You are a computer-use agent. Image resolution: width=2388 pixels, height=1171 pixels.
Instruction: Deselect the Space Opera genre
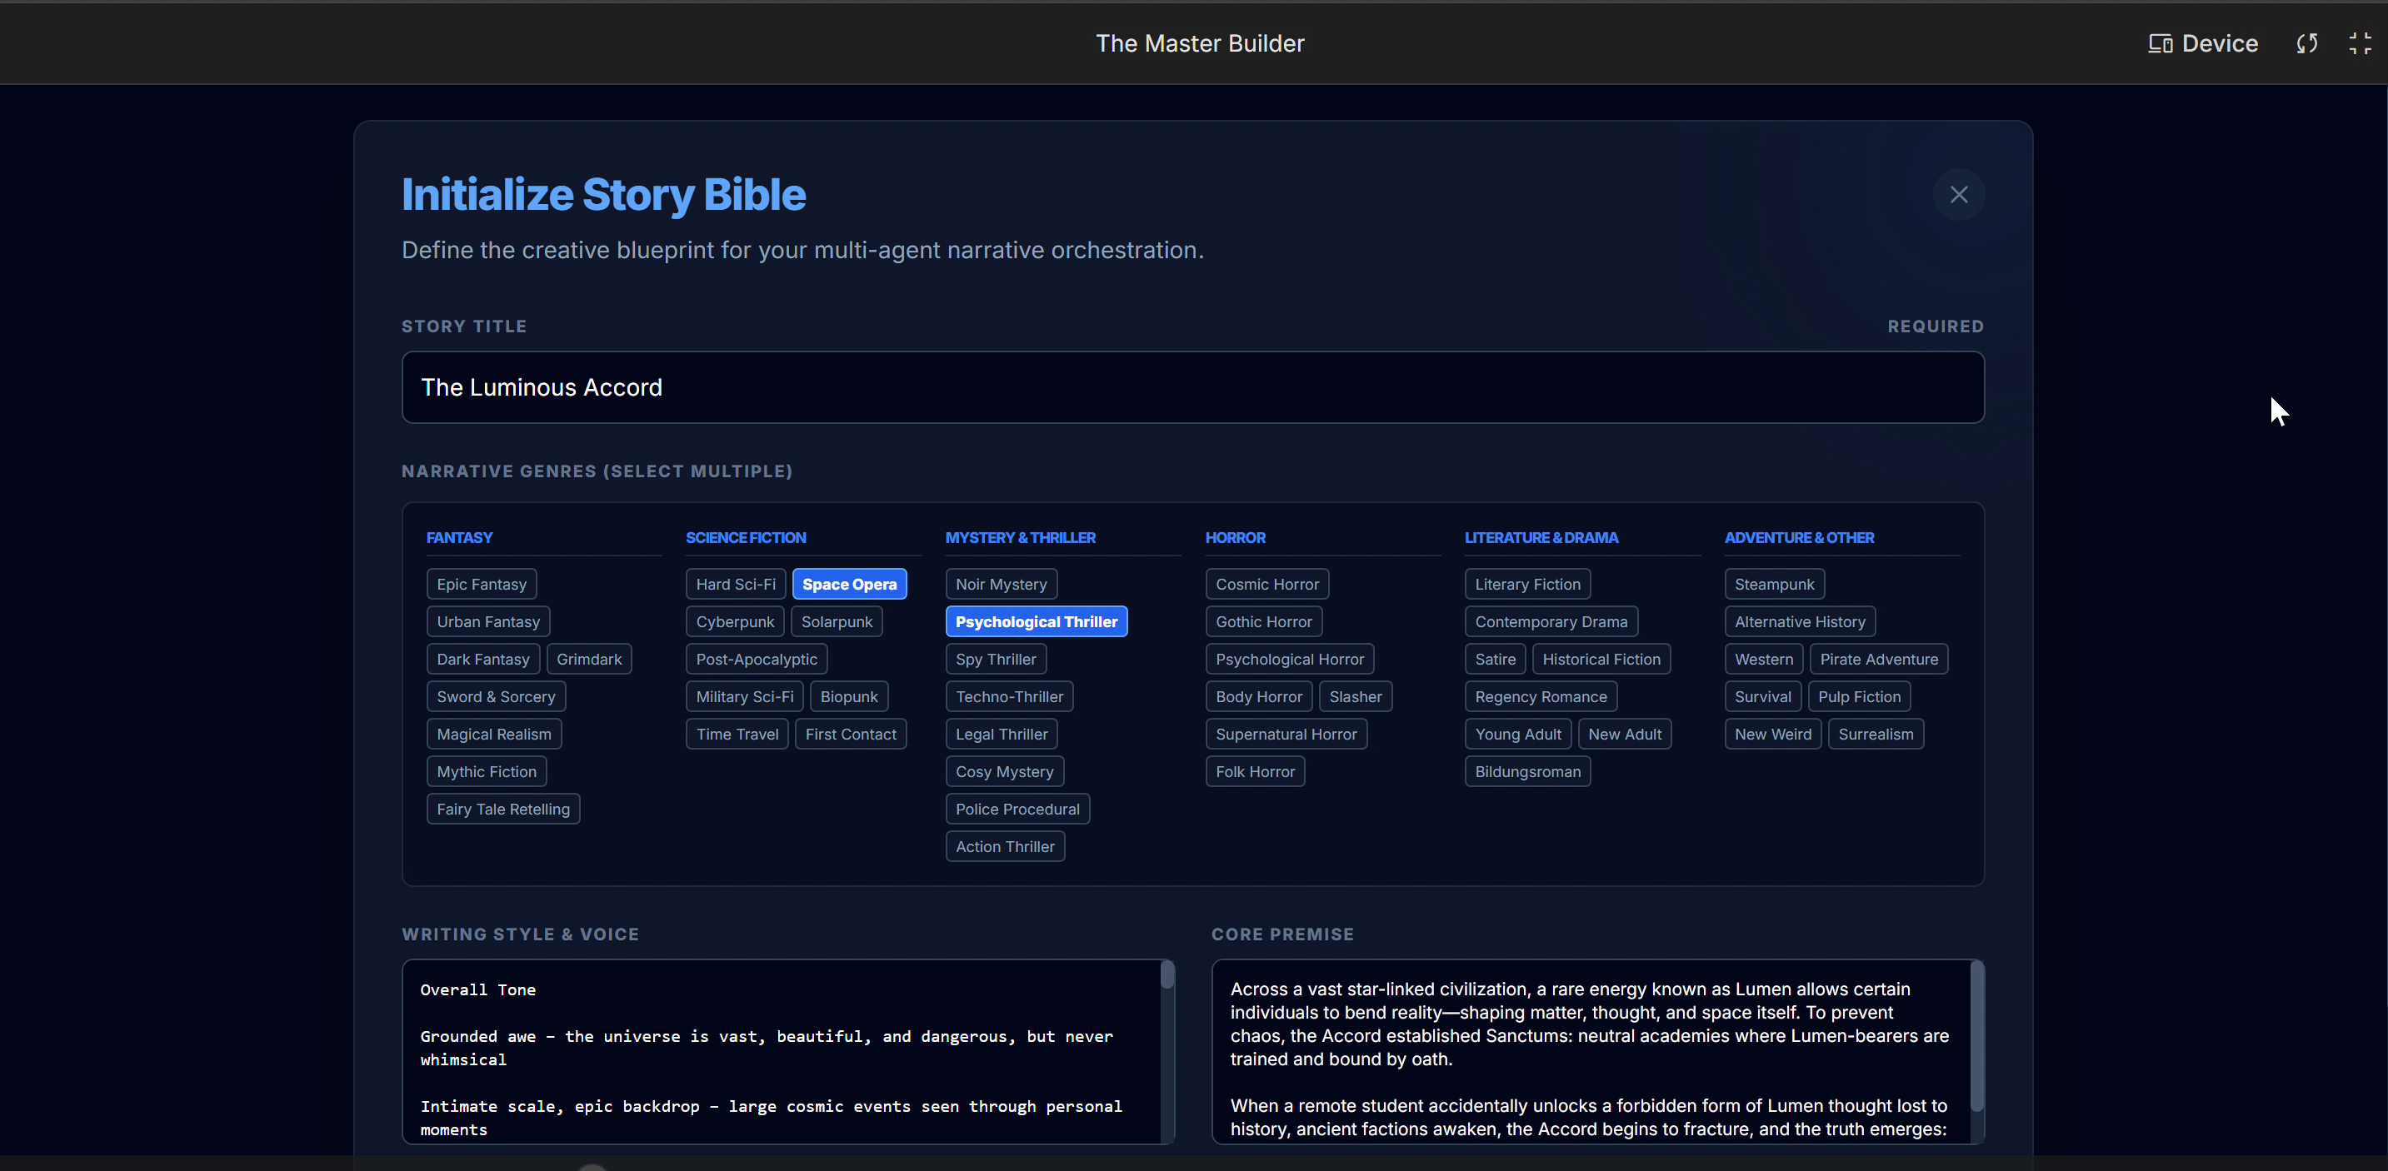click(848, 585)
